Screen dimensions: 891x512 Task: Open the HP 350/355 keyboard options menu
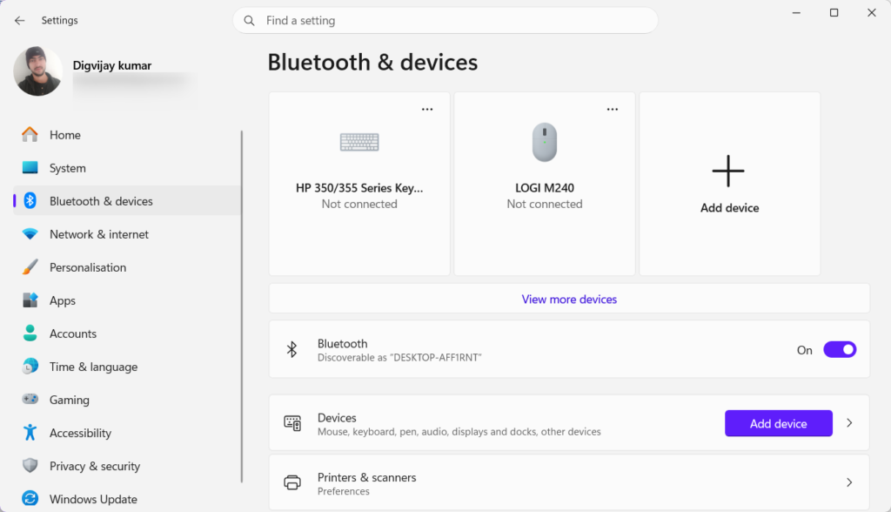point(427,109)
